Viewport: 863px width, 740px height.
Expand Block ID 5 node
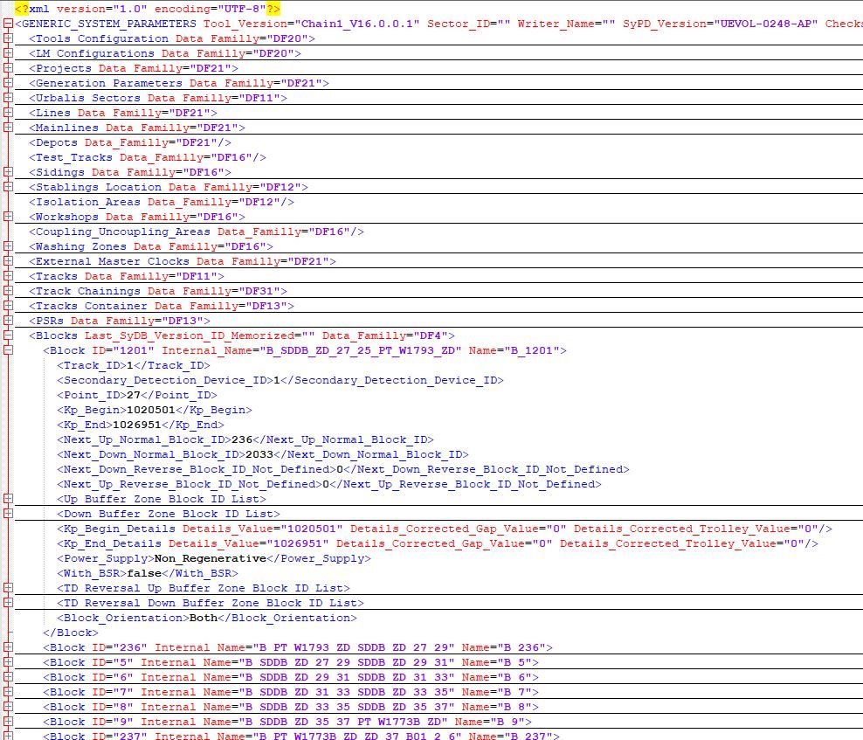coord(8,663)
